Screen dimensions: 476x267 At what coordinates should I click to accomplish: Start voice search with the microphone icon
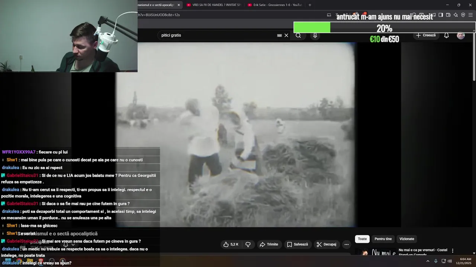(x=315, y=35)
